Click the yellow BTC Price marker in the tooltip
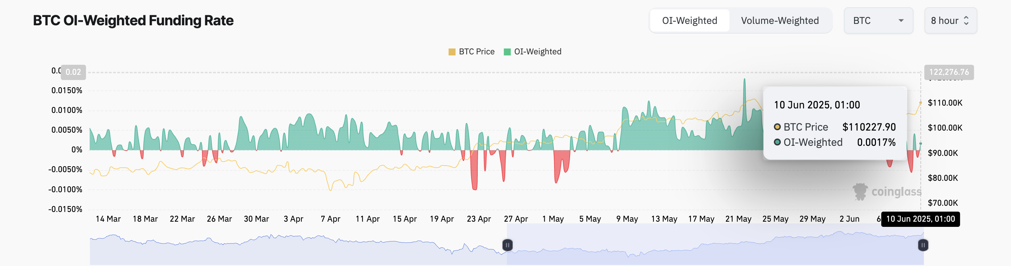This screenshot has width=1011, height=266. pyautogui.click(x=777, y=127)
